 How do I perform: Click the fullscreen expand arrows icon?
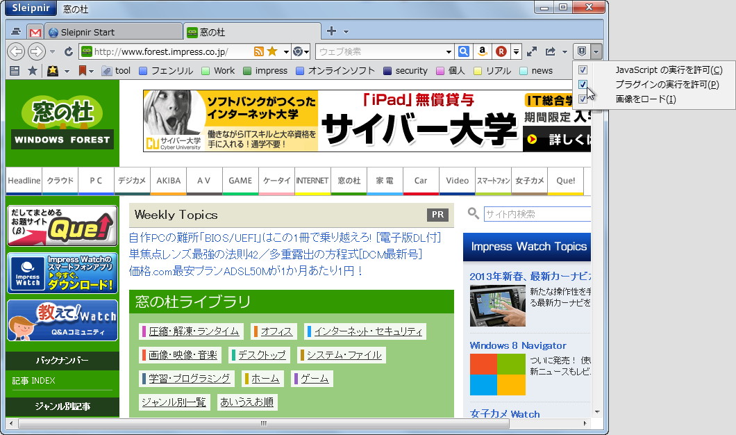(x=531, y=51)
